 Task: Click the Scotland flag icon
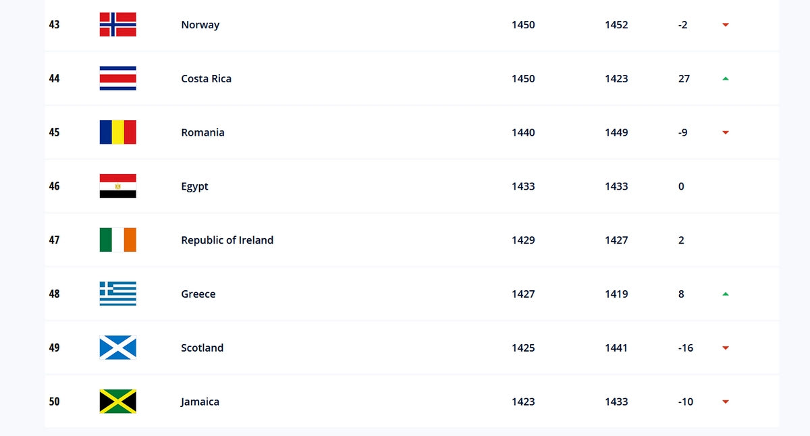118,348
